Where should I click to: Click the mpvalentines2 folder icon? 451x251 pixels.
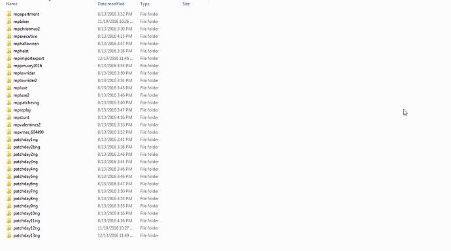[9, 125]
